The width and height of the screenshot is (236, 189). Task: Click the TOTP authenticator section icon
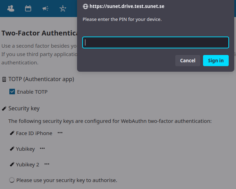[4, 79]
